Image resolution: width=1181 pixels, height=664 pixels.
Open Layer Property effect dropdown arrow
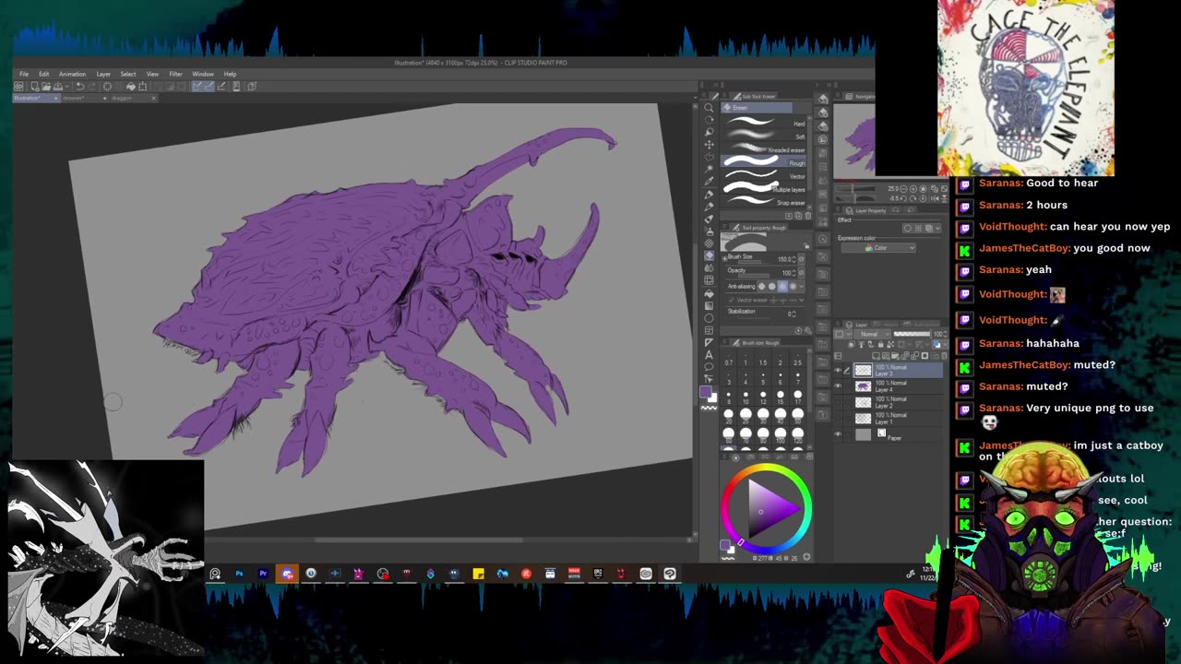937,228
